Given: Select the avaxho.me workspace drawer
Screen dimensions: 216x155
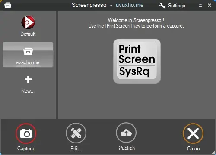Looking at the screenshot, I should (x=28, y=55).
